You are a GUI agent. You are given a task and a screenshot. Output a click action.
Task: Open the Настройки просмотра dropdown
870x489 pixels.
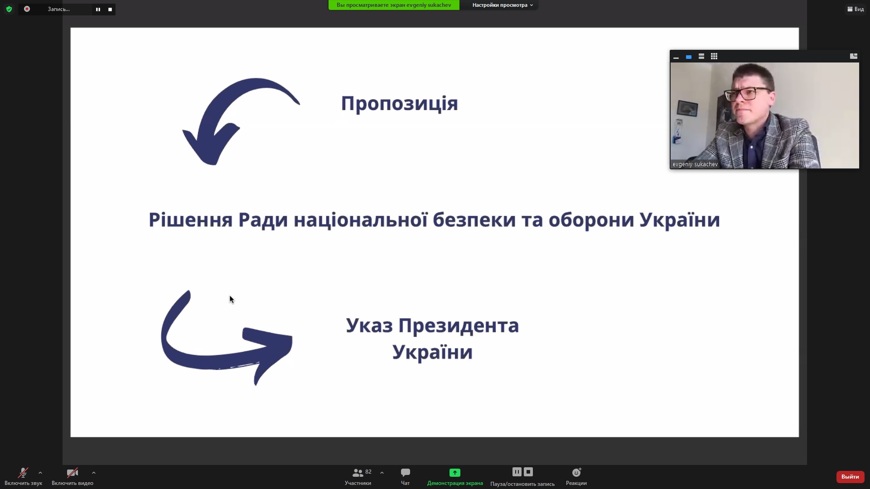pyautogui.click(x=503, y=5)
